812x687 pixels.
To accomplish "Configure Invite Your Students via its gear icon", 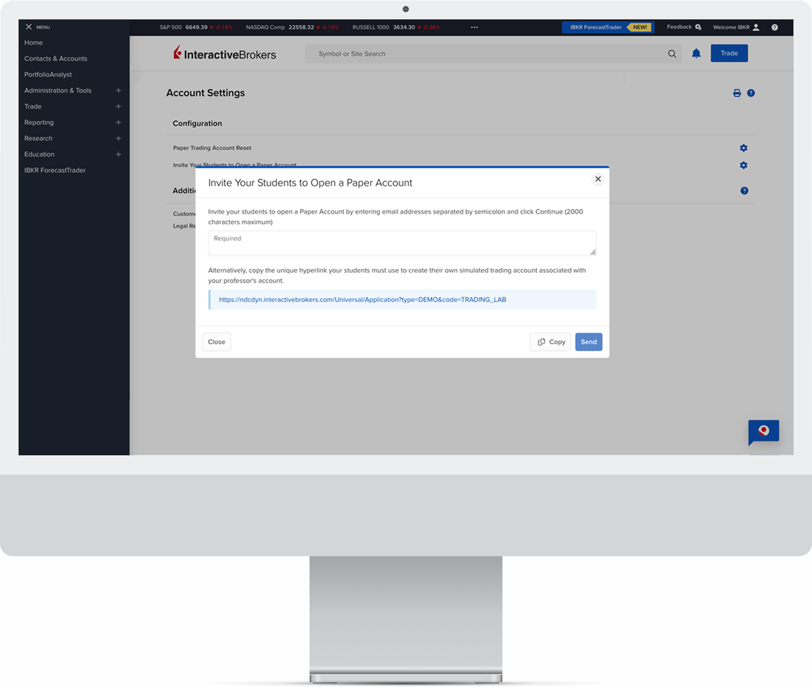I will point(744,165).
